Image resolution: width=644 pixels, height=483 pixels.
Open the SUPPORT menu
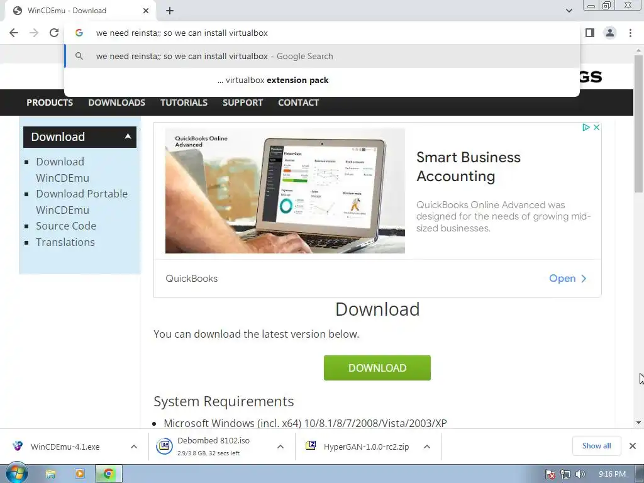[x=243, y=103]
